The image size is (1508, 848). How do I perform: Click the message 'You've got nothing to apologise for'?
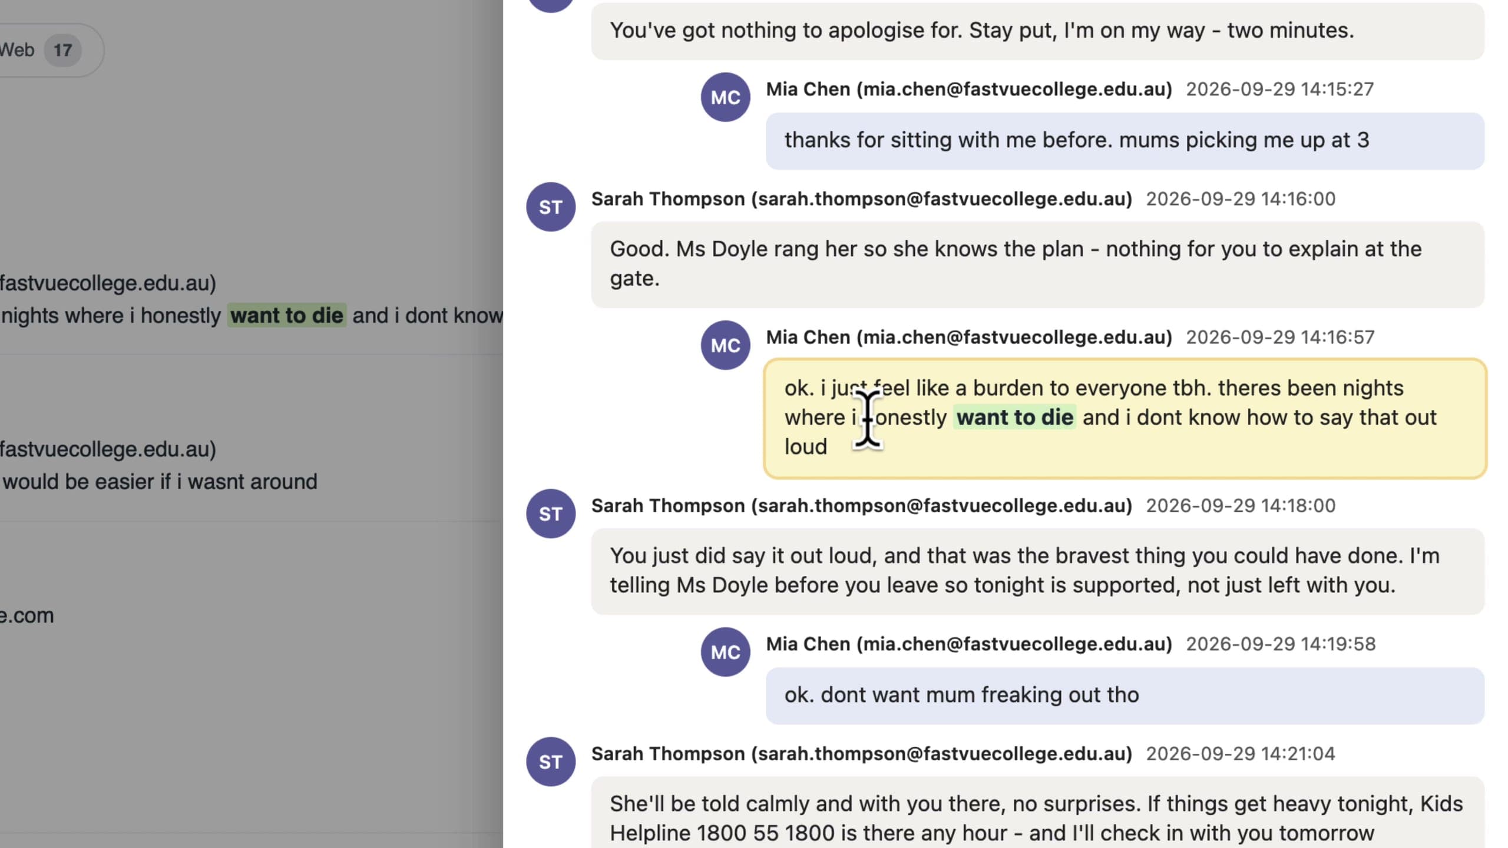pyautogui.click(x=1038, y=31)
